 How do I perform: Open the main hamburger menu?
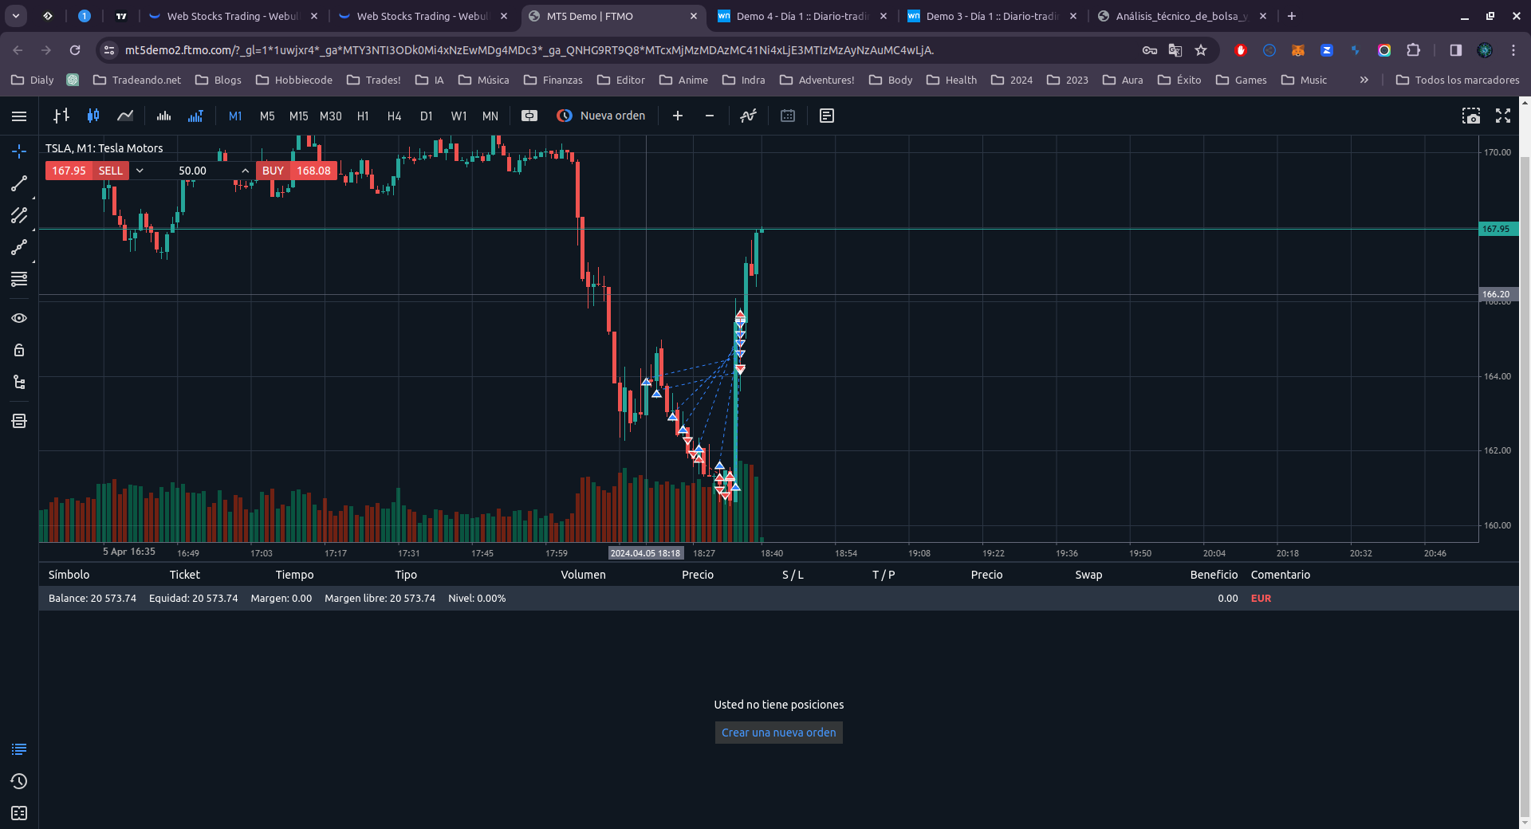[x=19, y=116]
